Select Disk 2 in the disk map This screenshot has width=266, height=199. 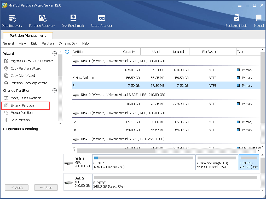(x=78, y=182)
